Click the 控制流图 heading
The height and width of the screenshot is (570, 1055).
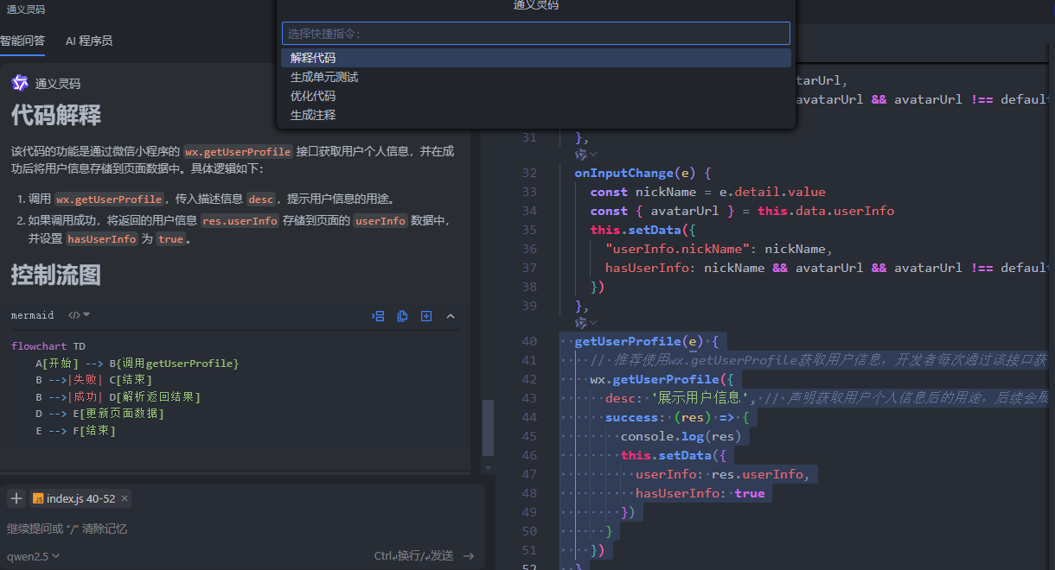coord(56,275)
